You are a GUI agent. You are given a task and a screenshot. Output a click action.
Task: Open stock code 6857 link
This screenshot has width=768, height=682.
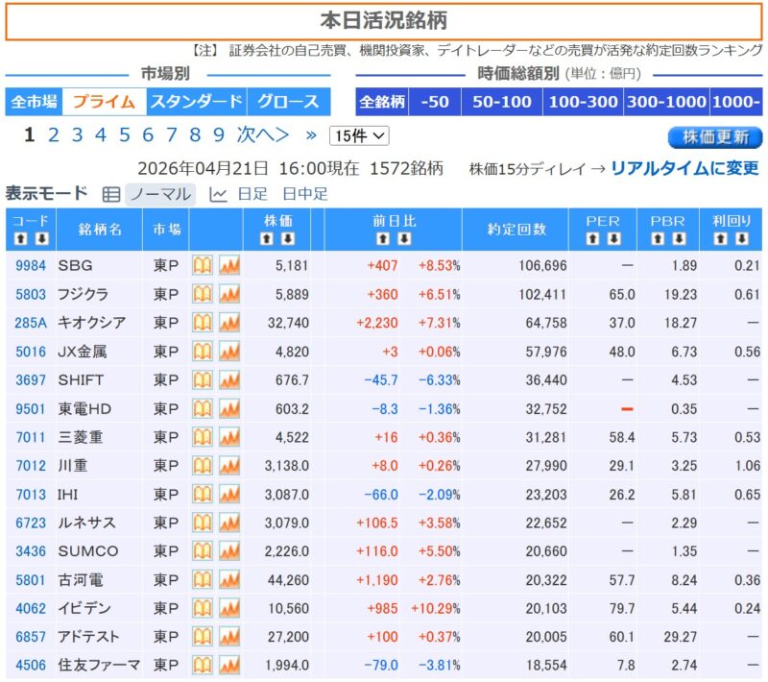click(30, 637)
